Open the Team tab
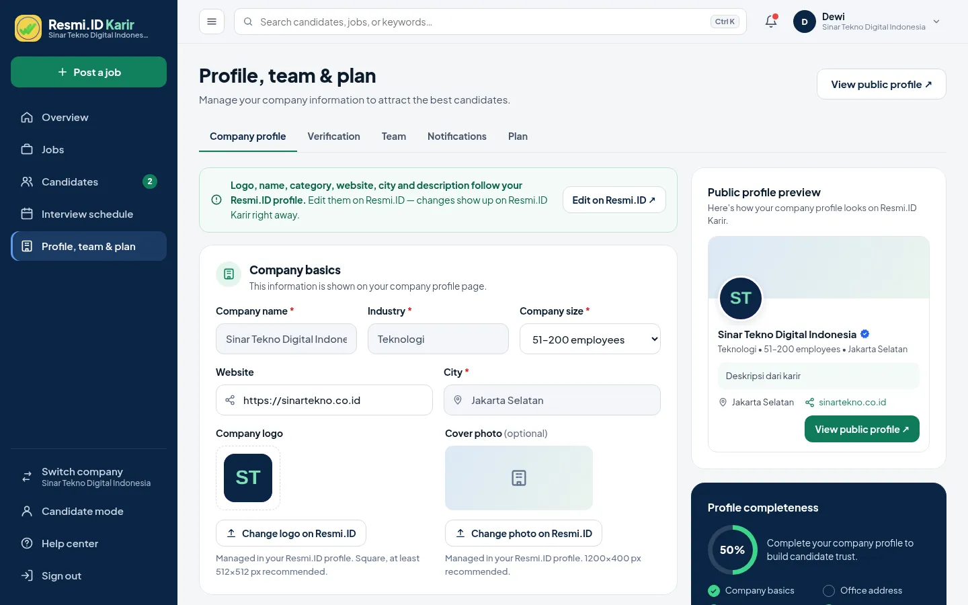 click(394, 136)
